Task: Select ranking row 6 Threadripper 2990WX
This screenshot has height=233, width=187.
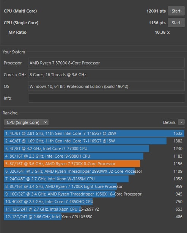Action: coord(94,171)
